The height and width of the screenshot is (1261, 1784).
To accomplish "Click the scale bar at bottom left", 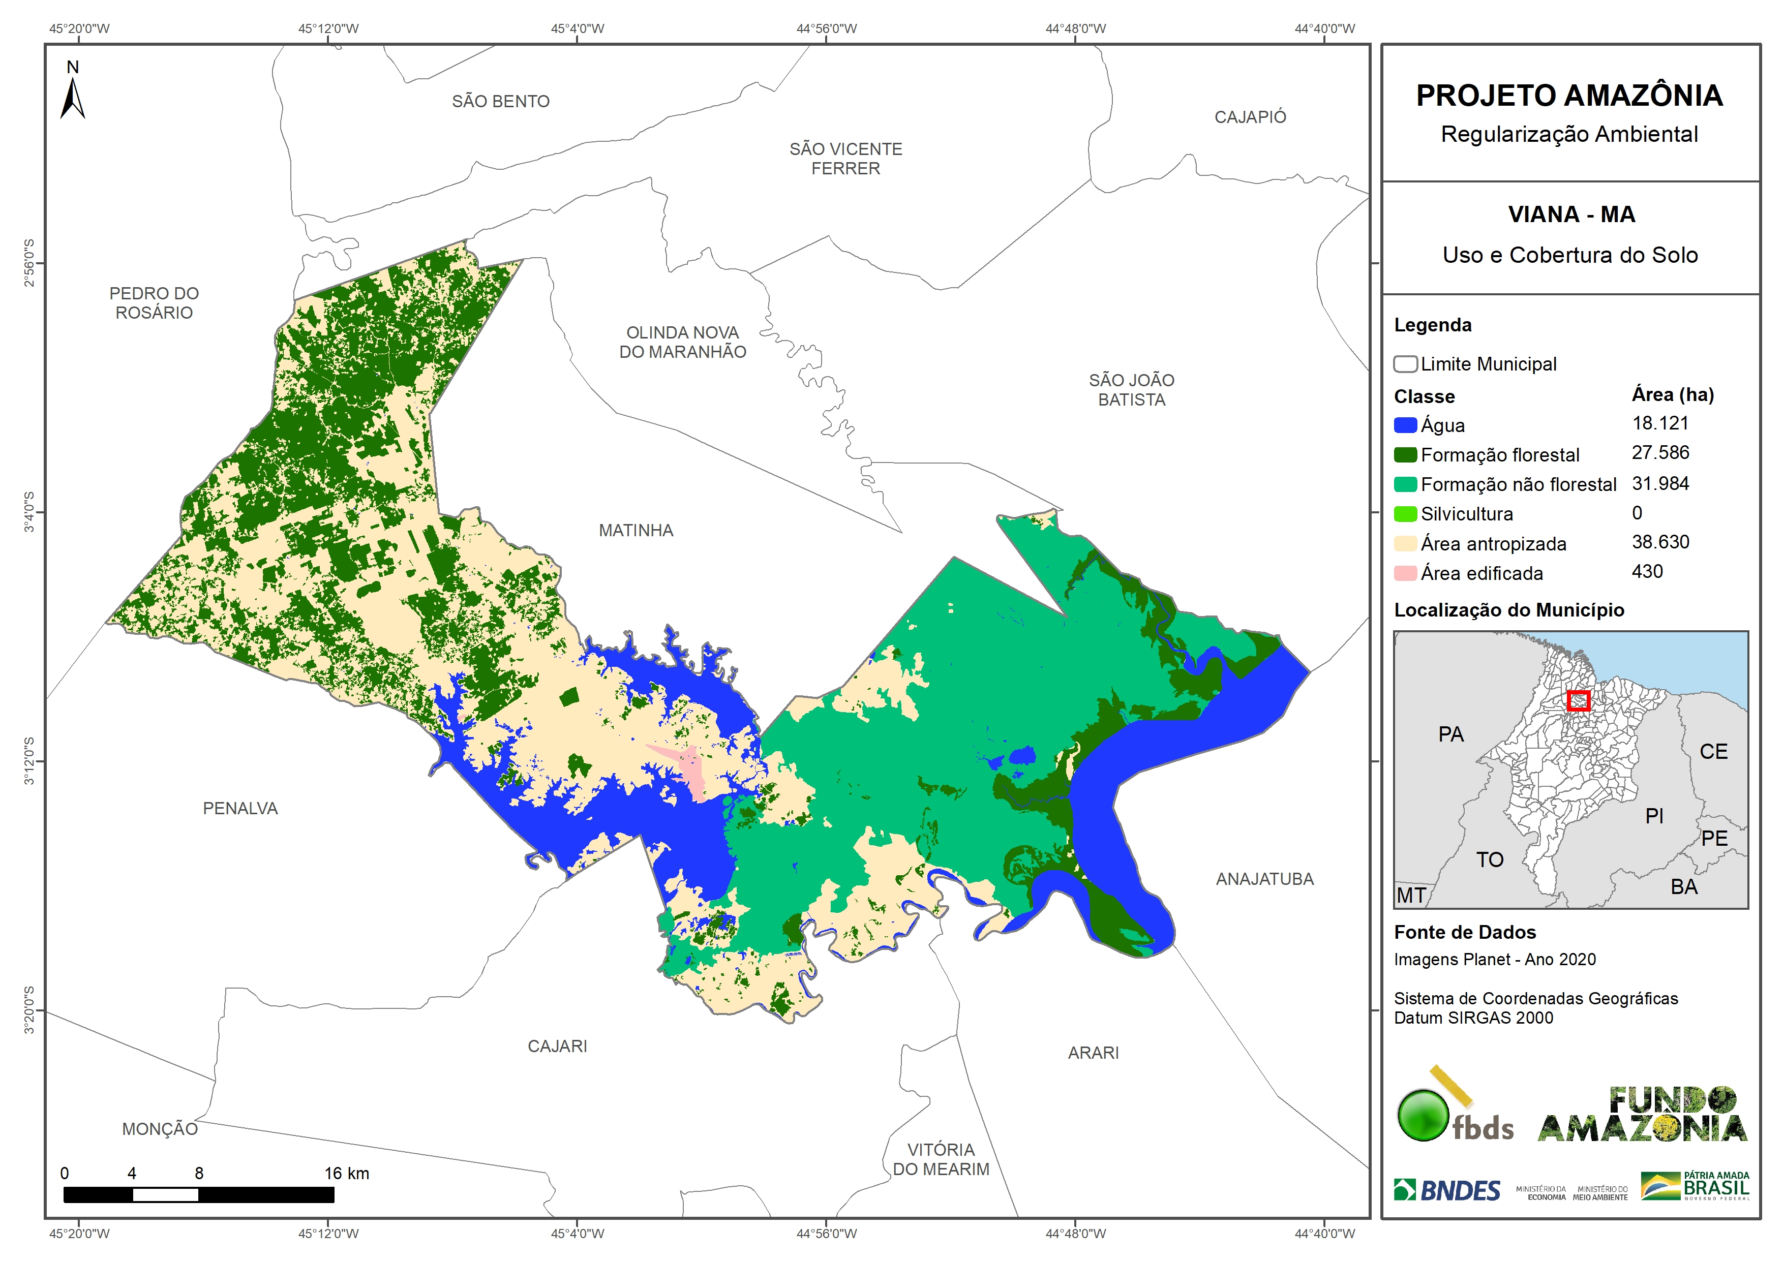I will [198, 1195].
